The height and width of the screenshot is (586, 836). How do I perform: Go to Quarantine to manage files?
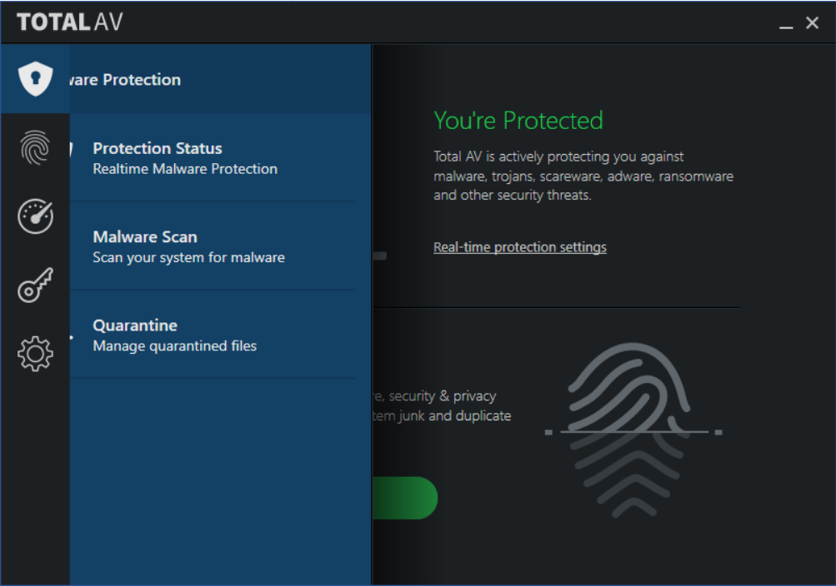(x=136, y=335)
